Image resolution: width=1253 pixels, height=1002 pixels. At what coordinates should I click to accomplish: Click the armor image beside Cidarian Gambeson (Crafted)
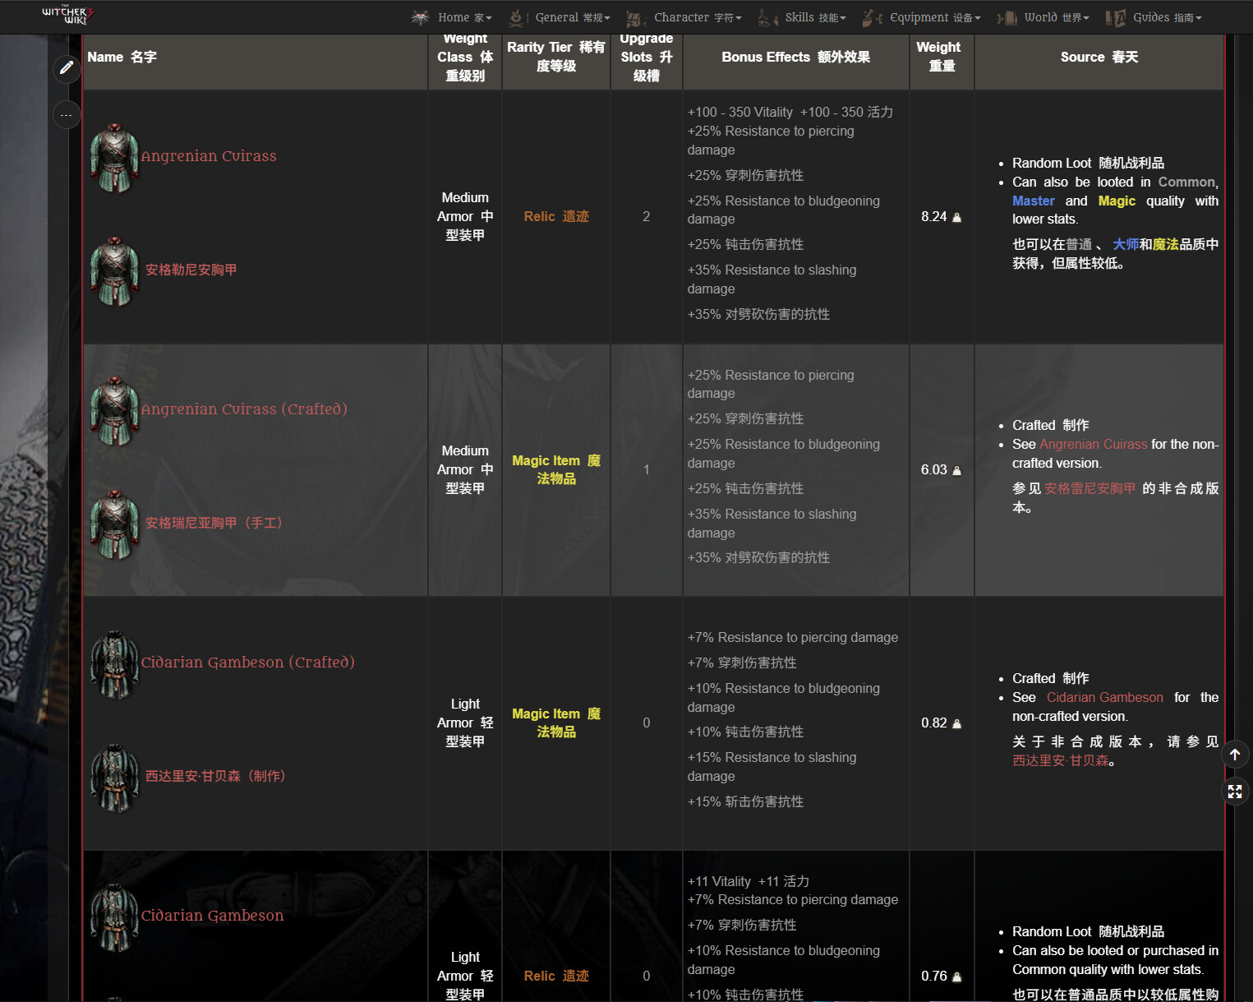[x=114, y=664]
